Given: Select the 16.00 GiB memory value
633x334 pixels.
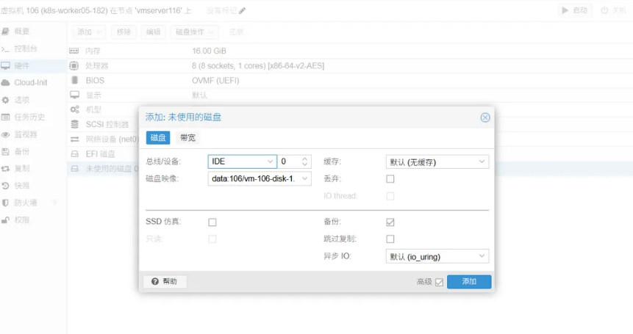Looking at the screenshot, I should [x=209, y=51].
